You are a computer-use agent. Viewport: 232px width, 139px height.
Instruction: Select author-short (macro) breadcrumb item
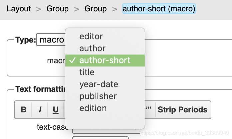coord(159,9)
